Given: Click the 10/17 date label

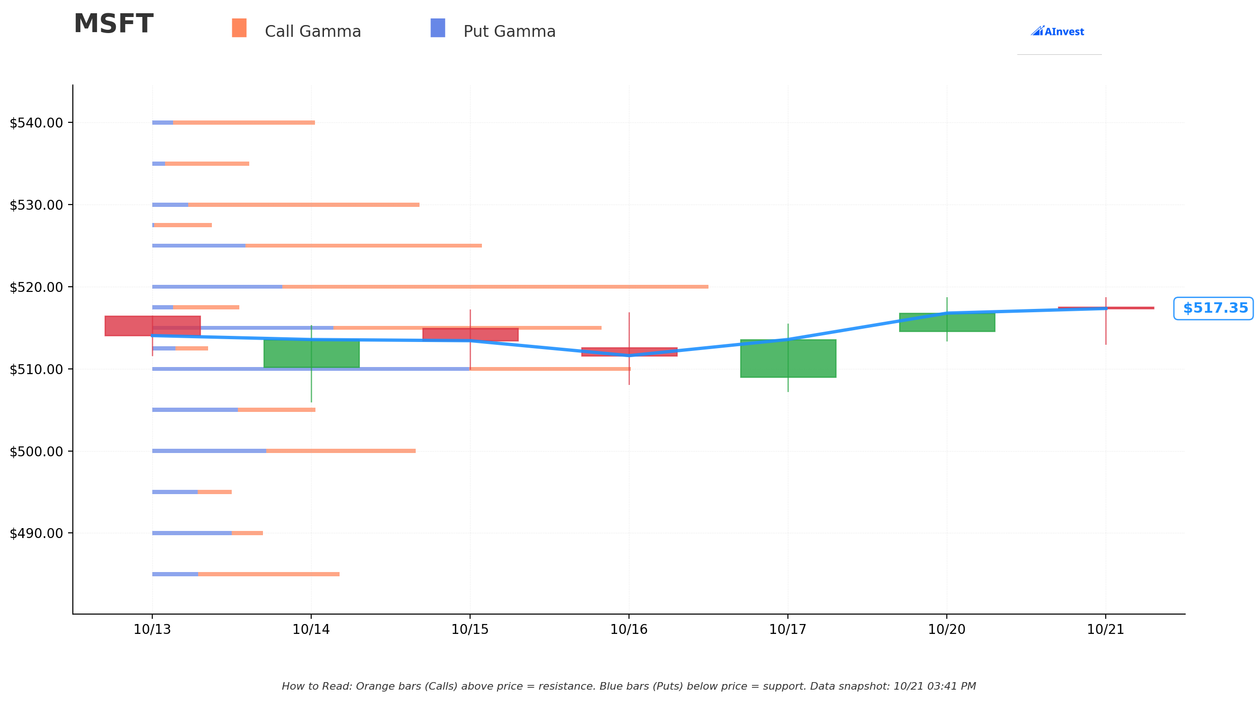Looking at the screenshot, I should [788, 630].
